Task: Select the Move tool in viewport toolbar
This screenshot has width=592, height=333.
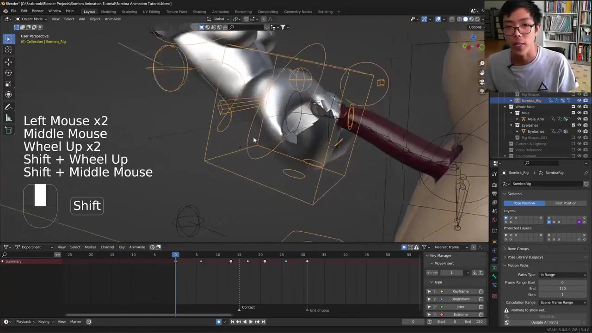Action: 8,62
